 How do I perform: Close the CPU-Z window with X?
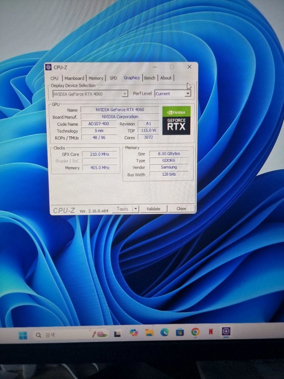point(189,67)
